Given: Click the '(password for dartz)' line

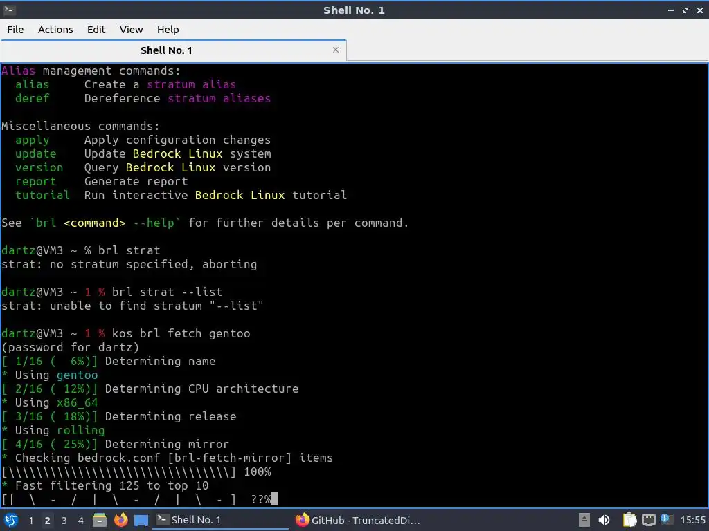Looking at the screenshot, I should click(70, 348).
